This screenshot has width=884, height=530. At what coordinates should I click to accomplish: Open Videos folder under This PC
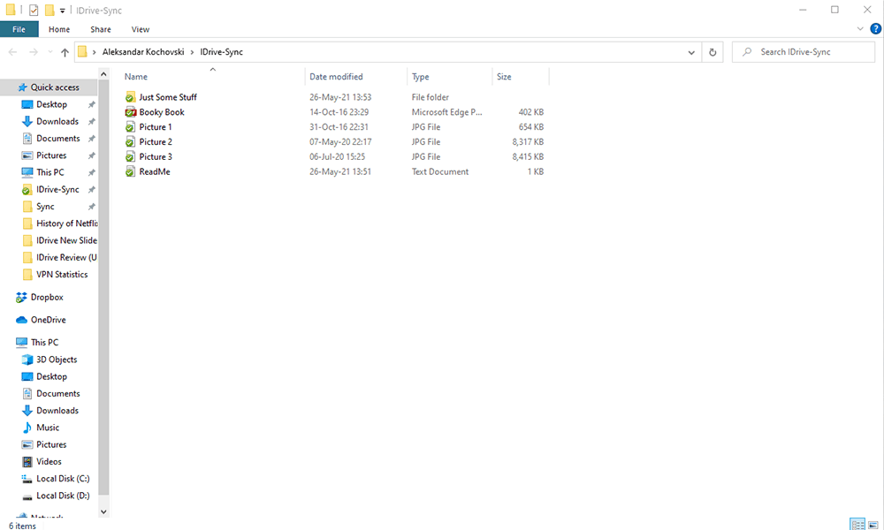[x=49, y=462]
